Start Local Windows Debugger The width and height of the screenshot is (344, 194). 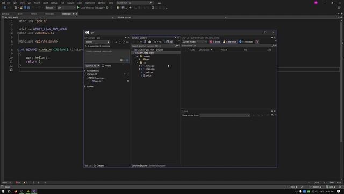(x=91, y=8)
